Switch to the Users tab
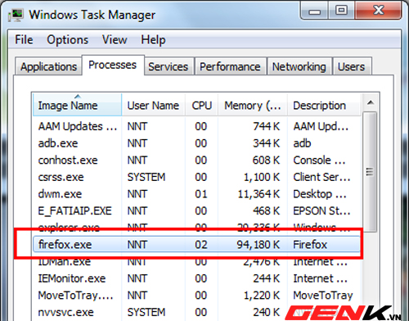The image size is (409, 321). [351, 66]
